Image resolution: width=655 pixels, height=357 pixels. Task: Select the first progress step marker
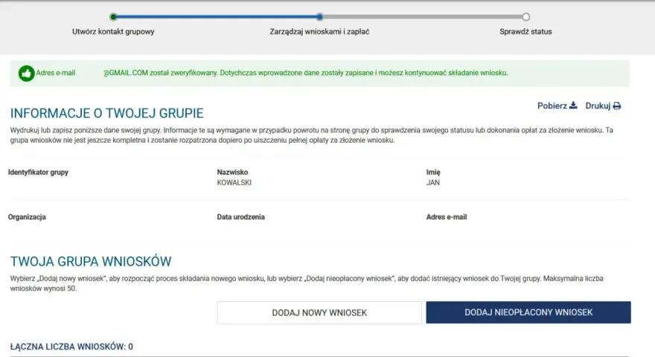[x=113, y=16]
